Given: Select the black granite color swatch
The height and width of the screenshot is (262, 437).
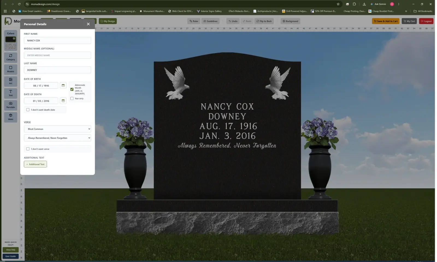Looking at the screenshot, I should [x=11, y=39].
